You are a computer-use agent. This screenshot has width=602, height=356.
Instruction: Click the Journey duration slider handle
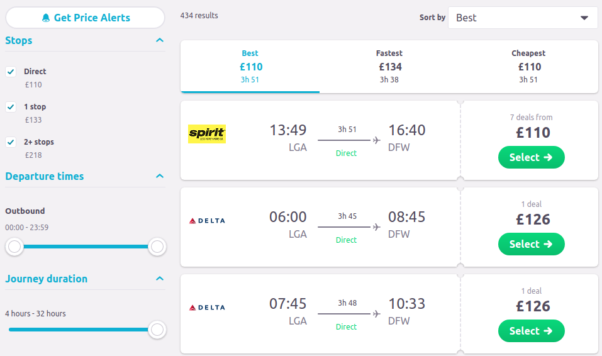(x=157, y=330)
